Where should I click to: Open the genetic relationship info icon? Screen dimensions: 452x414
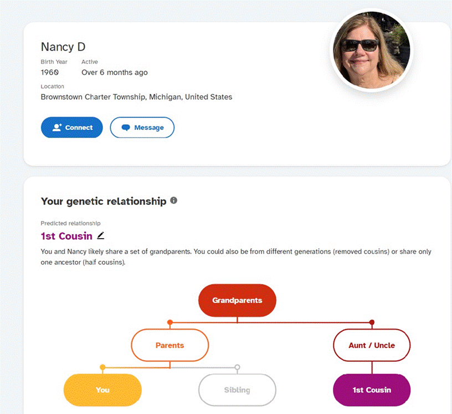pyautogui.click(x=173, y=200)
